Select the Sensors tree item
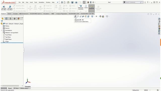161x91 pixels. click(7, 28)
